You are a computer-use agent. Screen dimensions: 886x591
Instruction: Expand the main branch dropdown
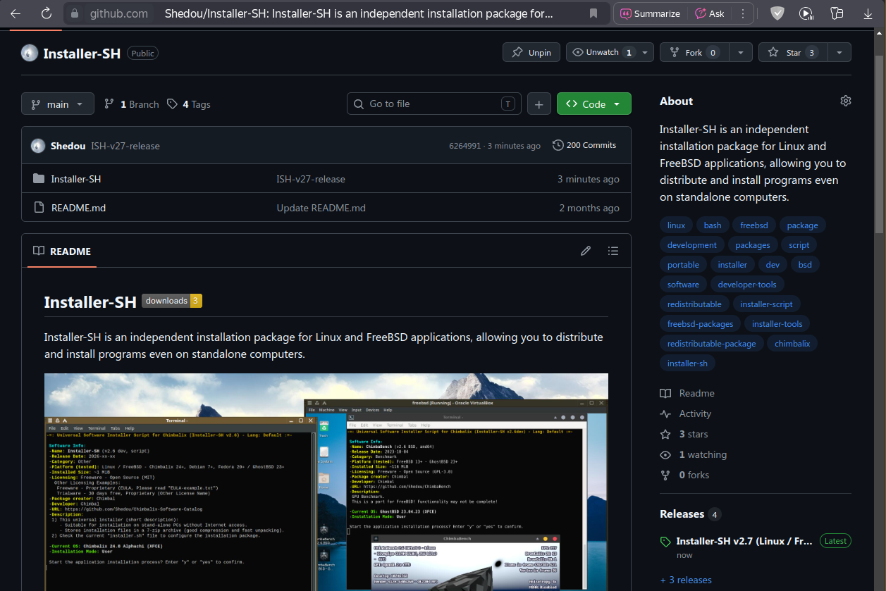pyautogui.click(x=58, y=104)
